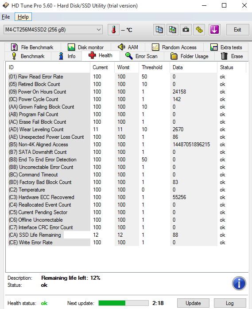
Task: Switch to Folder Usage tab
Action: (x=190, y=56)
